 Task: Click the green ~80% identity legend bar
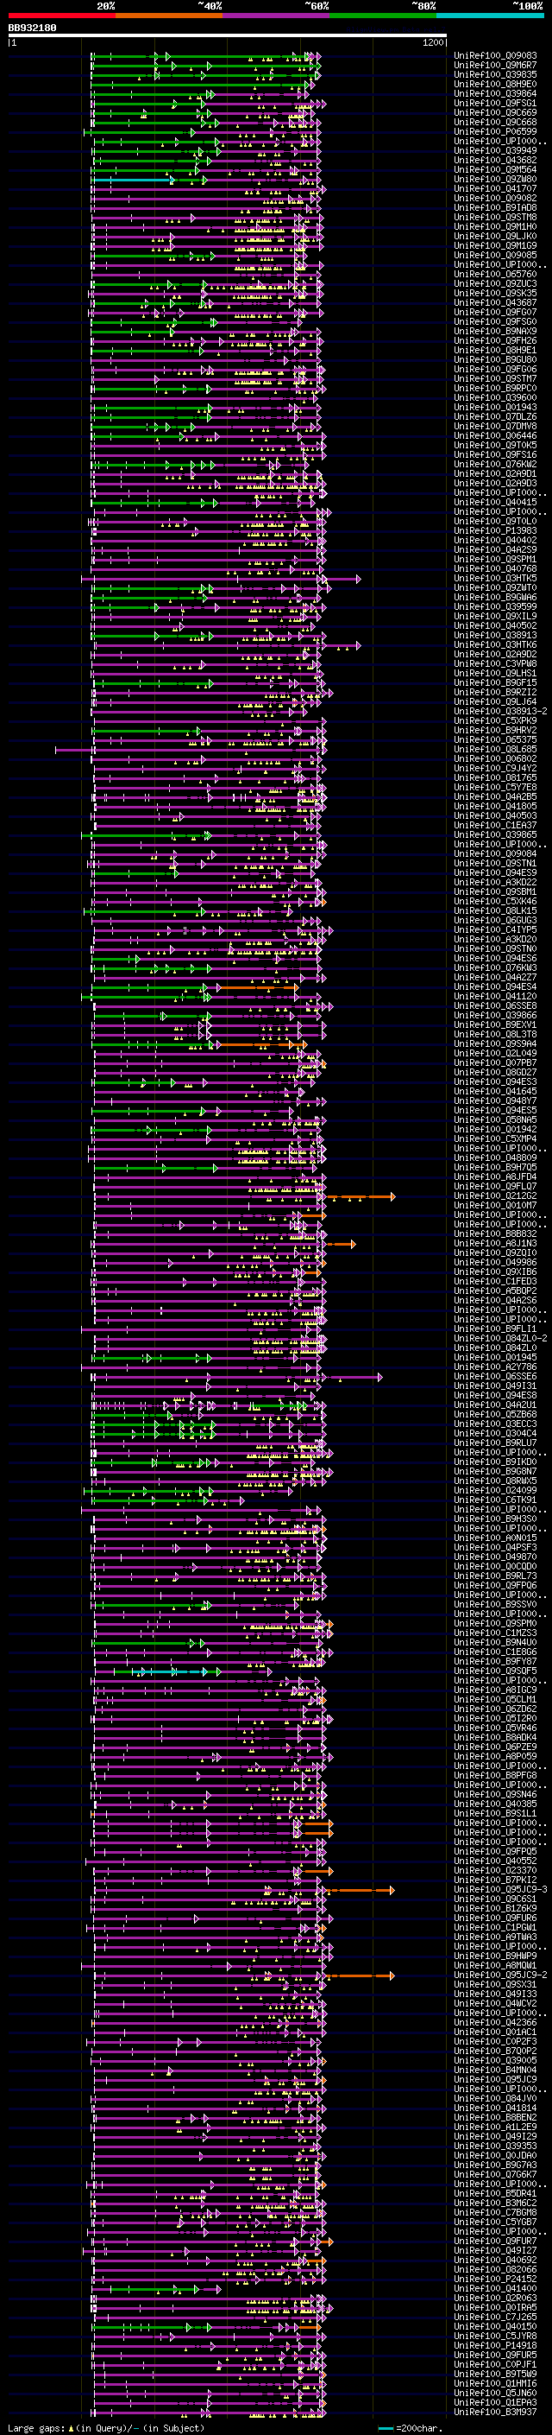tap(382, 16)
